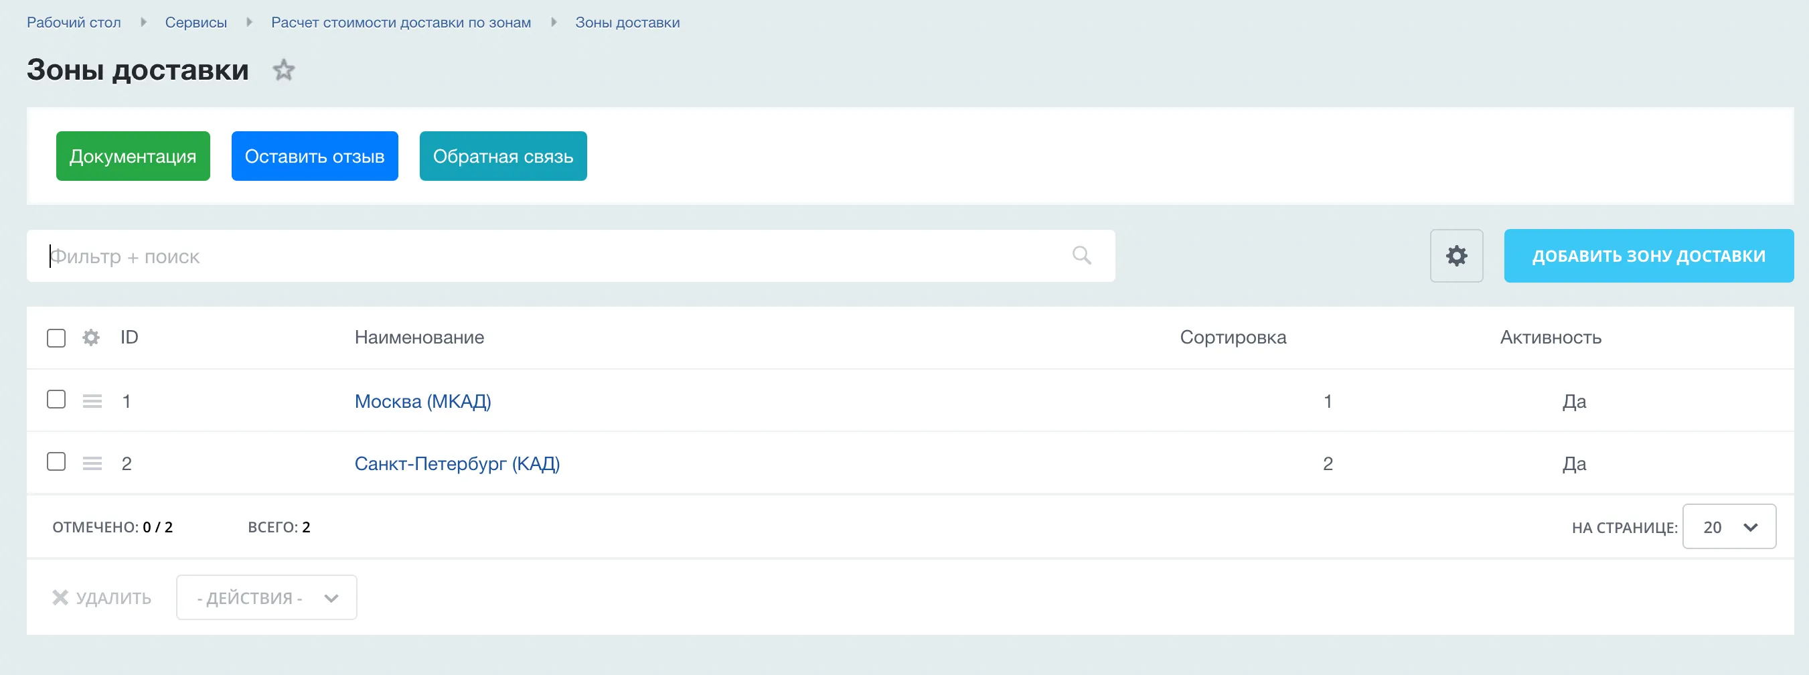The image size is (1809, 675).
Task: Open grid settings via gear button
Action: [x=1456, y=256]
